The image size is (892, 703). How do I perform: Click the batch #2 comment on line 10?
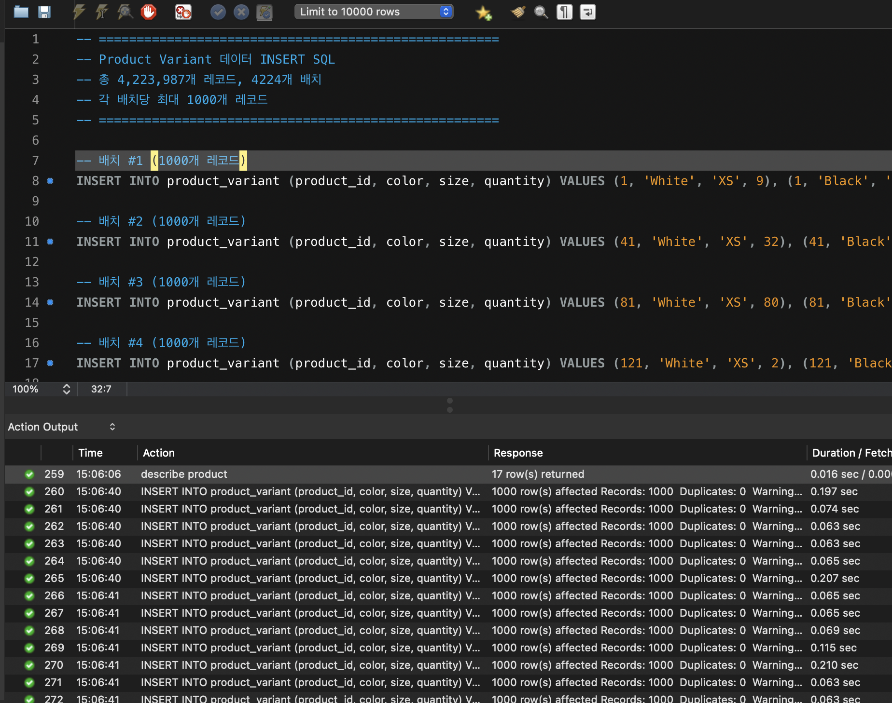[161, 221]
